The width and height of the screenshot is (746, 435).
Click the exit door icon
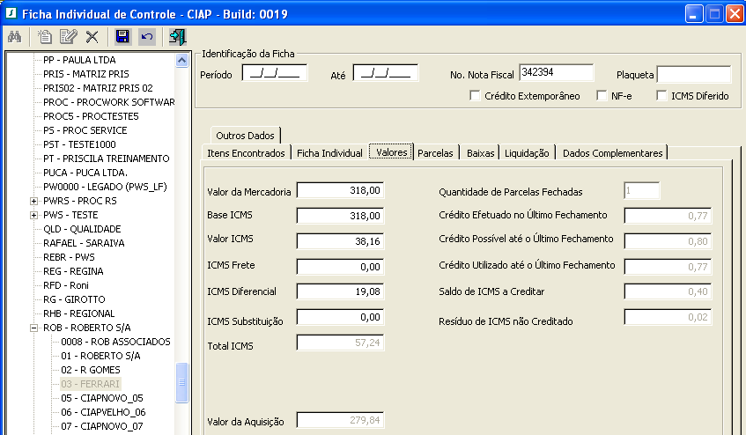pyautogui.click(x=178, y=36)
